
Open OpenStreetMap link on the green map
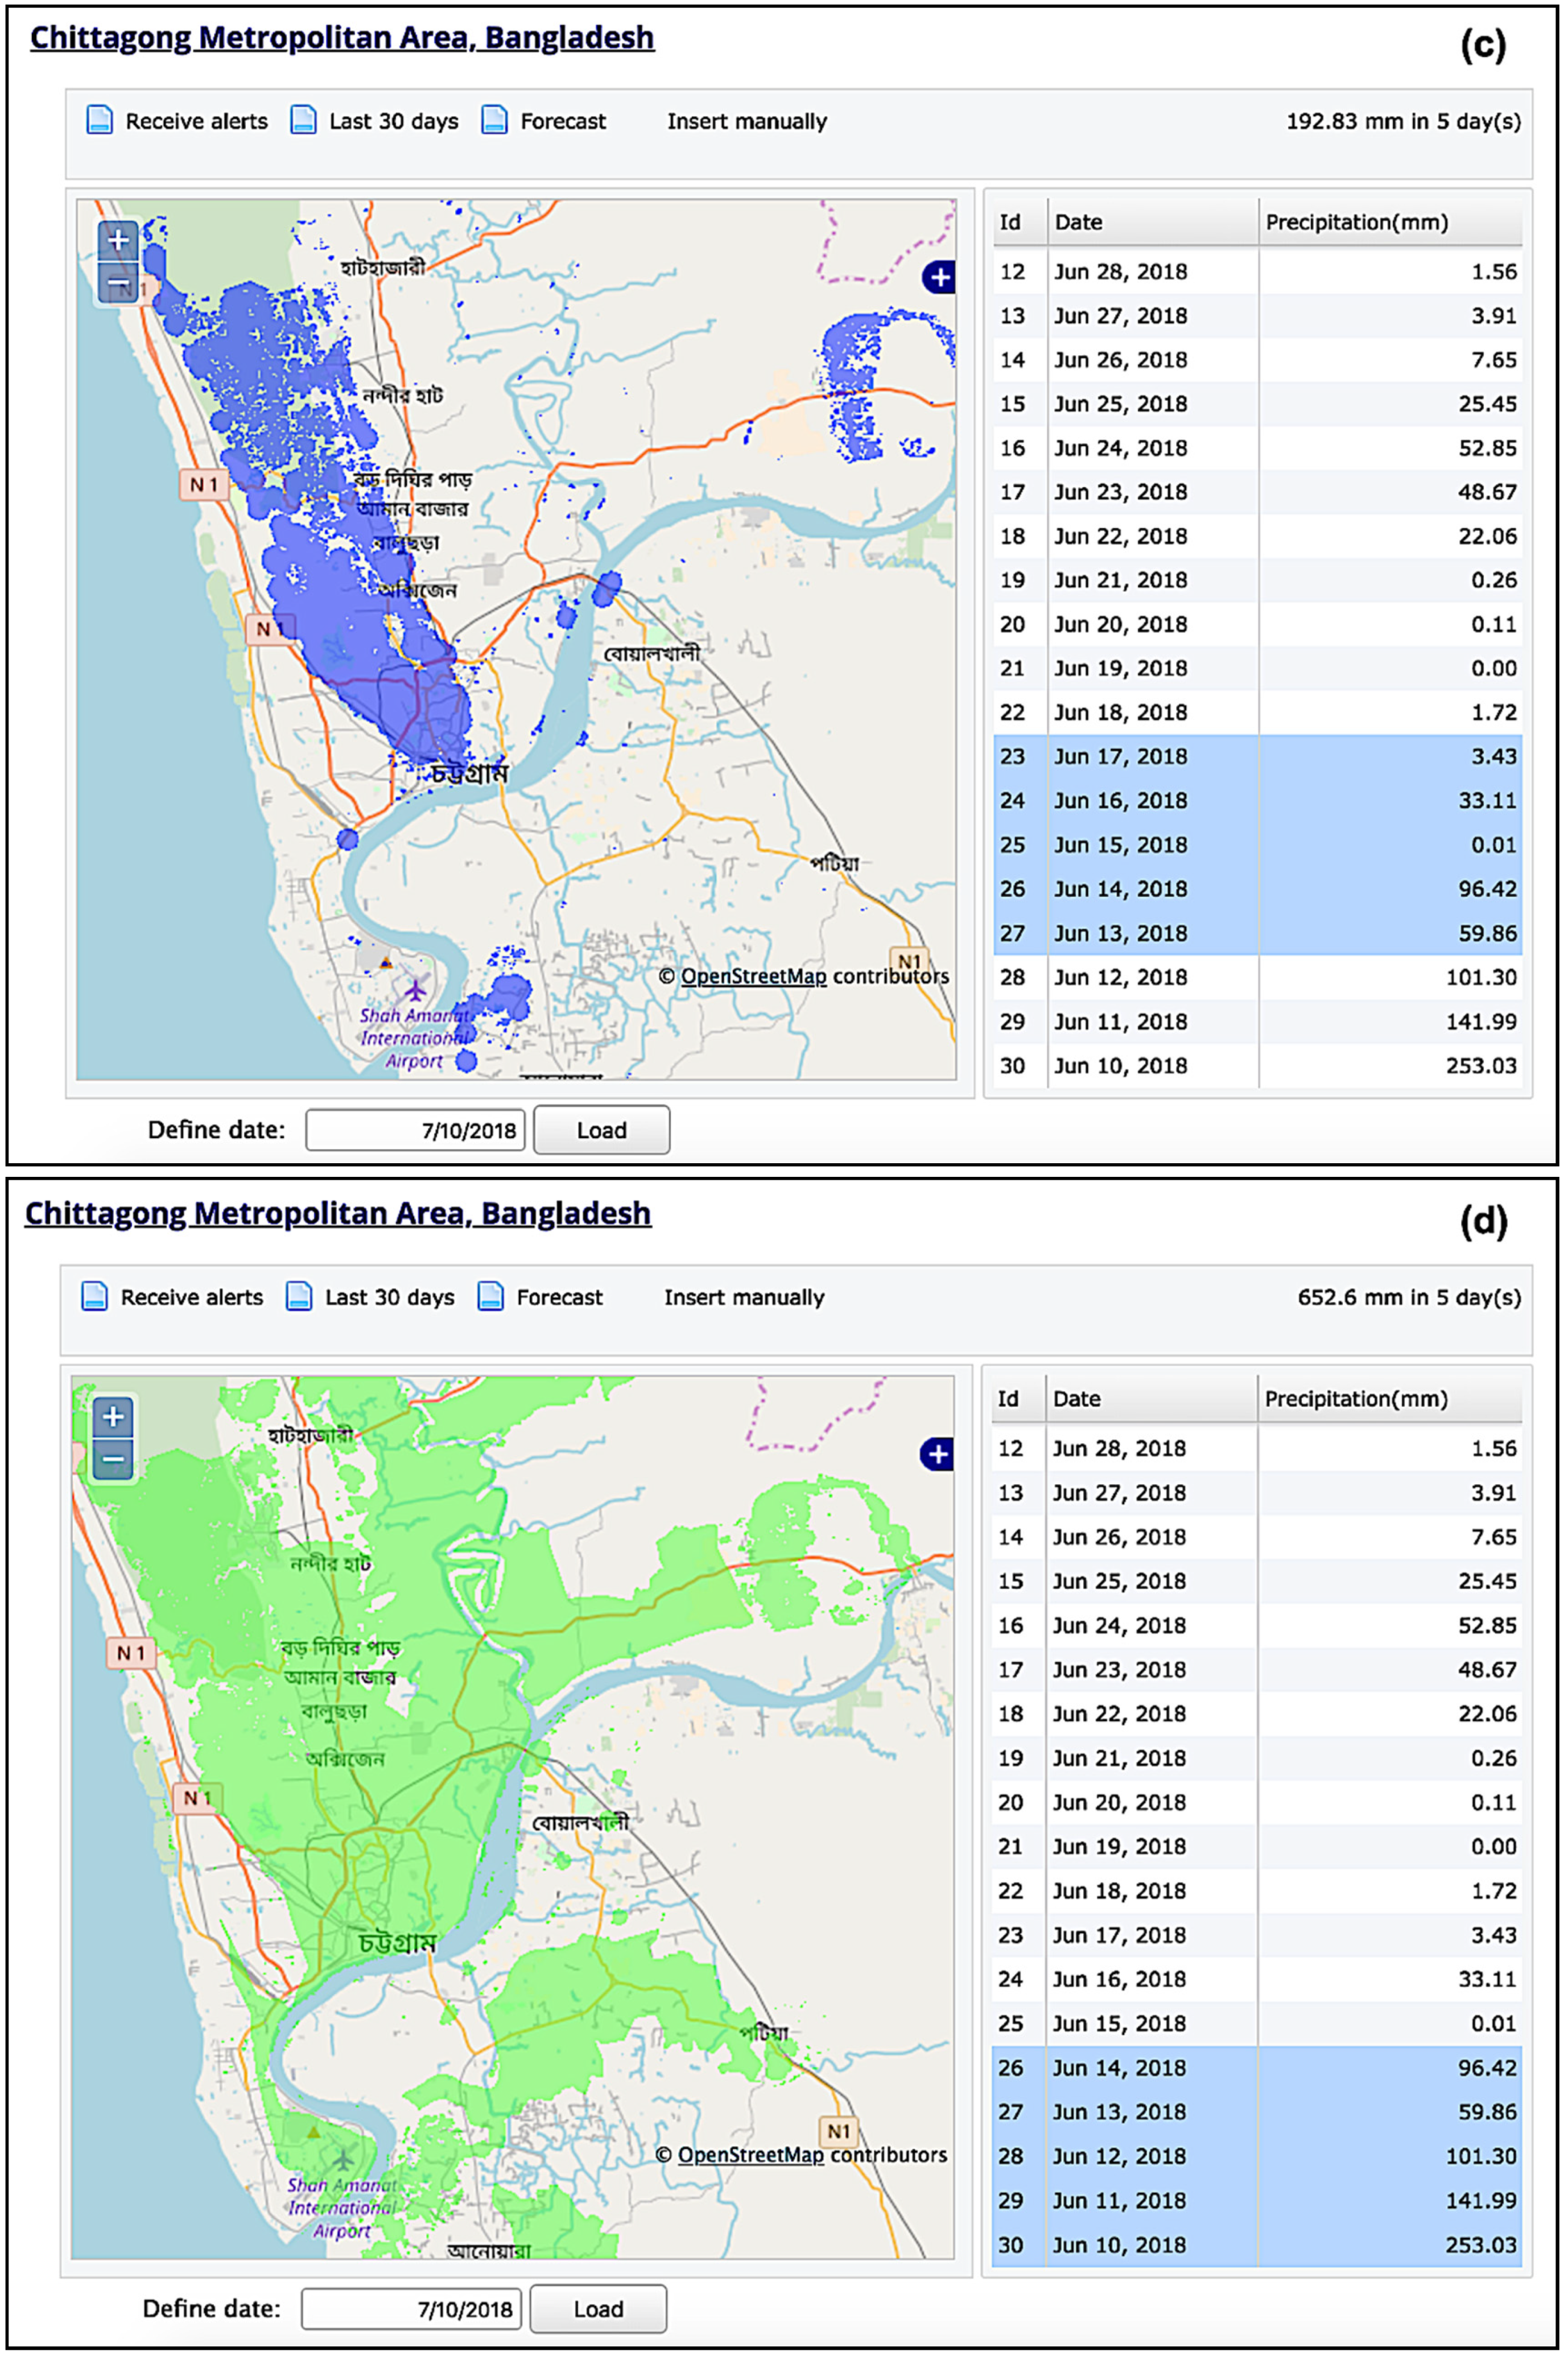point(750,2155)
